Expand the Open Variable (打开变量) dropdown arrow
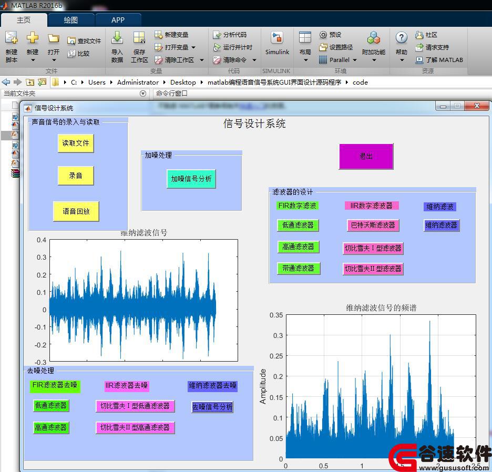Screen dimensions: 492x472 [x=193, y=47]
